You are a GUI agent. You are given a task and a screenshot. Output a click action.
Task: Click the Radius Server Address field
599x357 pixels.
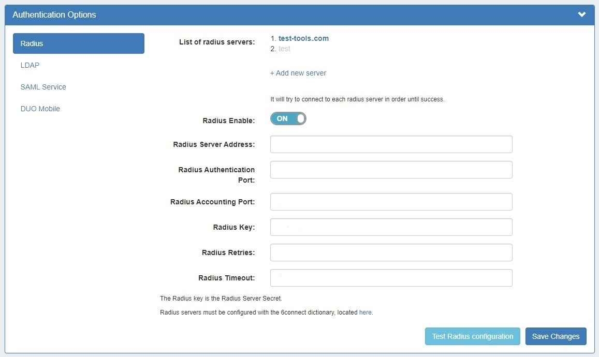click(391, 144)
